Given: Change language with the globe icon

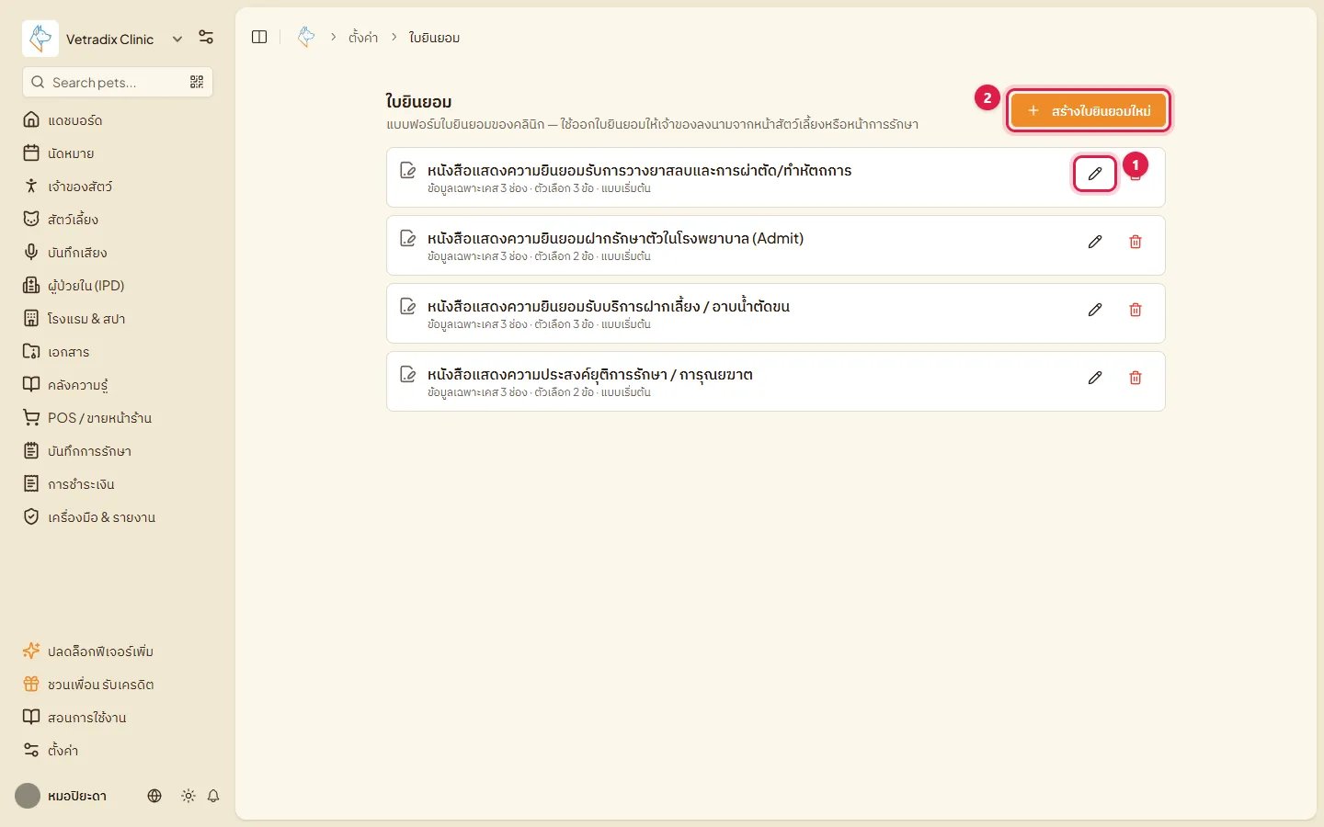Looking at the screenshot, I should [154, 796].
